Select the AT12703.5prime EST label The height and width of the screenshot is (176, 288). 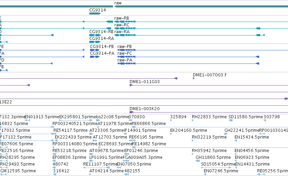[110, 137]
